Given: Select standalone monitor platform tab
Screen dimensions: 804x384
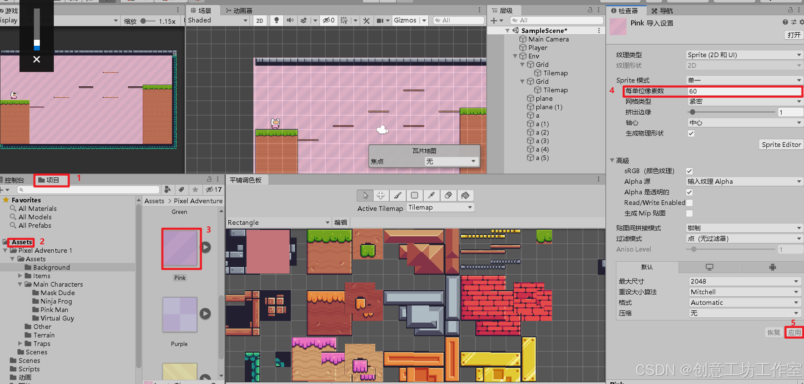Looking at the screenshot, I should (710, 267).
